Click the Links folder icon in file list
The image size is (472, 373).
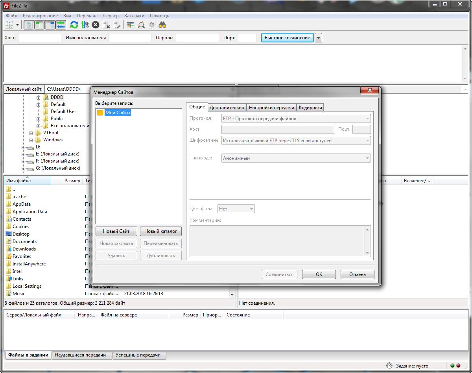tap(9, 279)
